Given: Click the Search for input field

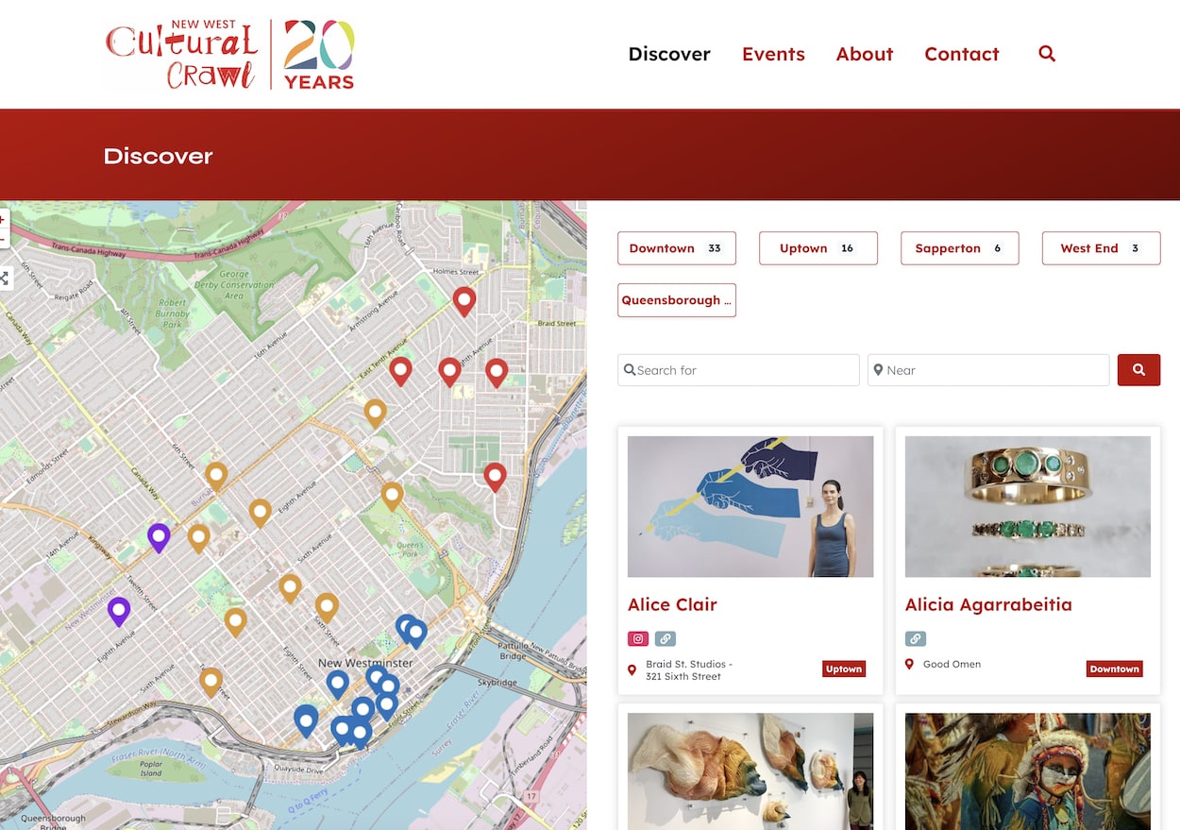Looking at the screenshot, I should 739,370.
